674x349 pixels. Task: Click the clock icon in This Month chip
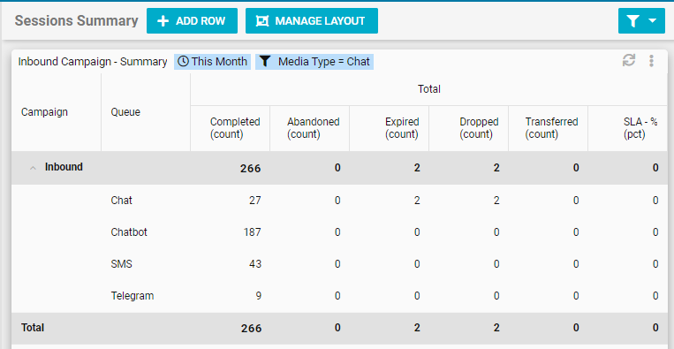(183, 62)
